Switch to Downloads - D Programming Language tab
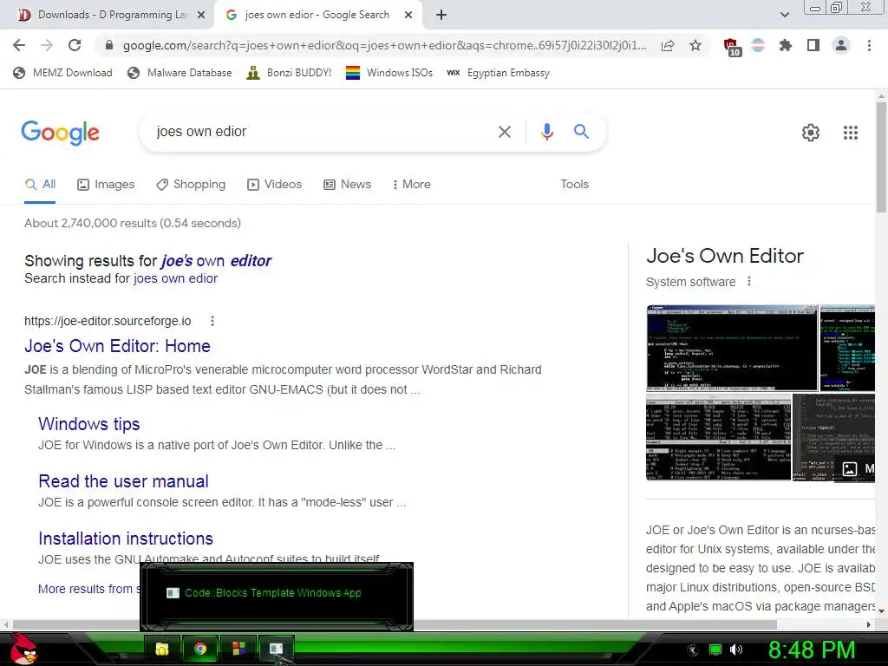Image resolution: width=888 pixels, height=666 pixels. 108,16
